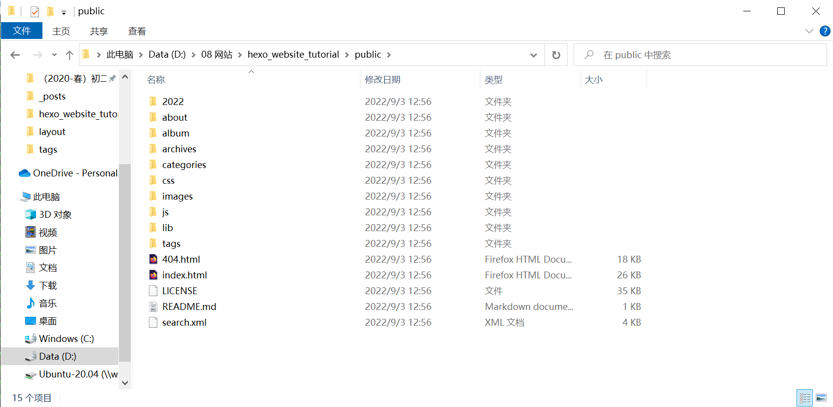Open the recent locations dropdown
This screenshot has width=833, height=407.
pos(54,55)
